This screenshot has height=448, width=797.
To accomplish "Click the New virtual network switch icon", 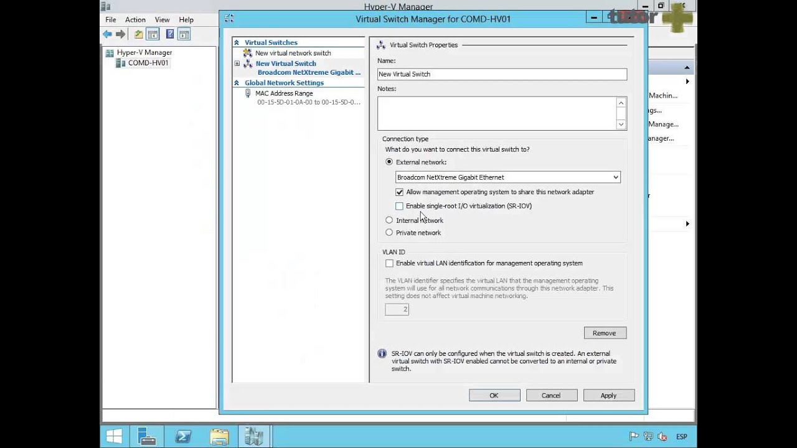I will [x=248, y=53].
